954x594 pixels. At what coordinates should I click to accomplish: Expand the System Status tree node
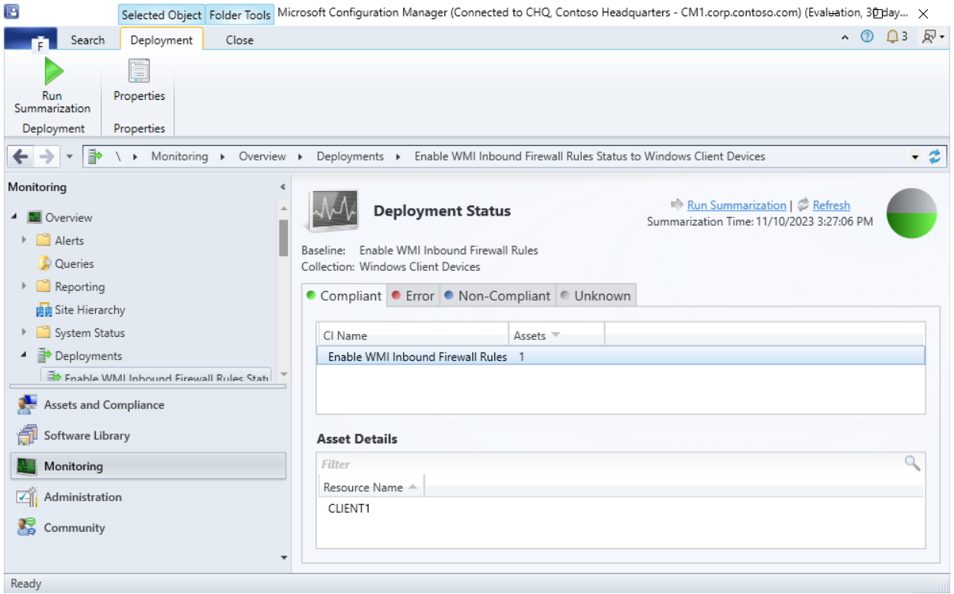click(x=25, y=333)
